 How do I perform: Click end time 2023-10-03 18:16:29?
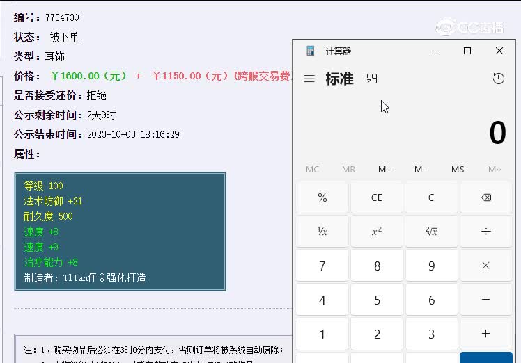(x=133, y=134)
